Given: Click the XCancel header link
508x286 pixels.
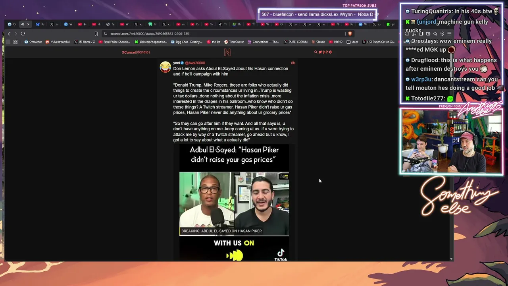Looking at the screenshot, I should pyautogui.click(x=129, y=52).
